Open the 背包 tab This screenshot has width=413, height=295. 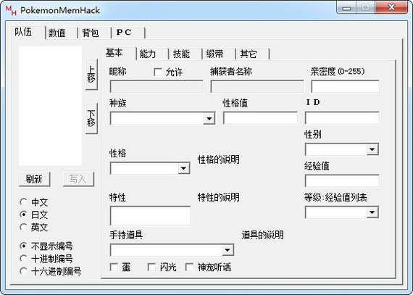pyautogui.click(x=95, y=33)
